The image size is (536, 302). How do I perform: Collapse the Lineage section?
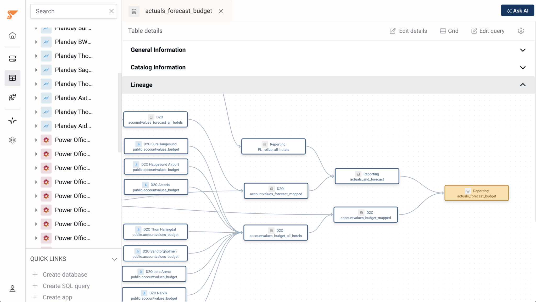click(x=523, y=85)
